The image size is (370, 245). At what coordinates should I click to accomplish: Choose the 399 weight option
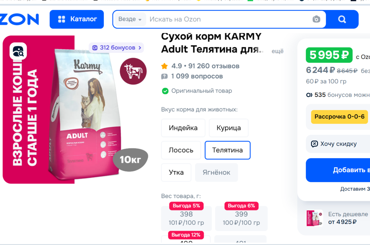241,218
